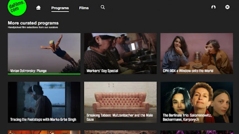Open The Berlinale Trio program card
The height and width of the screenshot is (134, 239).
tap(197, 102)
